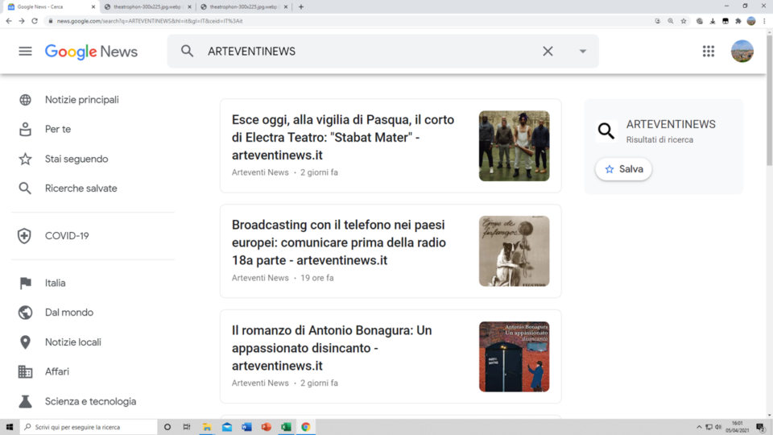
Task: Click the Broadcasting article thumbnail image
Action: click(x=515, y=251)
